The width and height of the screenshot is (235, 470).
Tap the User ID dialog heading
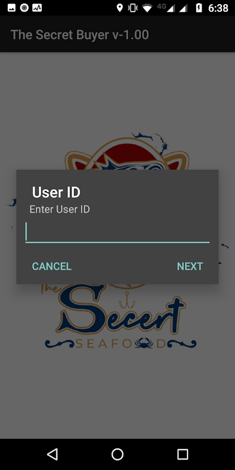pos(56,192)
